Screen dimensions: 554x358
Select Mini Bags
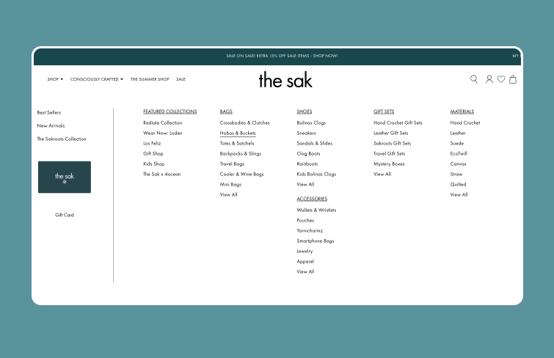(230, 184)
